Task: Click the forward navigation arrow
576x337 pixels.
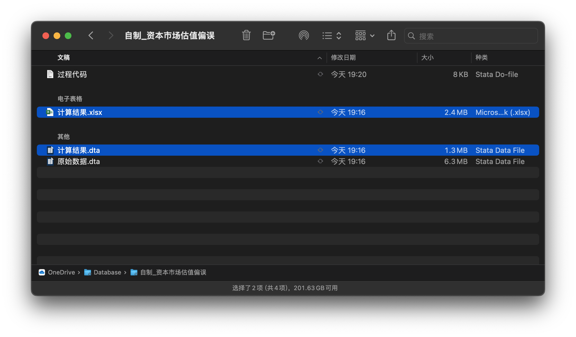Action: pyautogui.click(x=111, y=35)
